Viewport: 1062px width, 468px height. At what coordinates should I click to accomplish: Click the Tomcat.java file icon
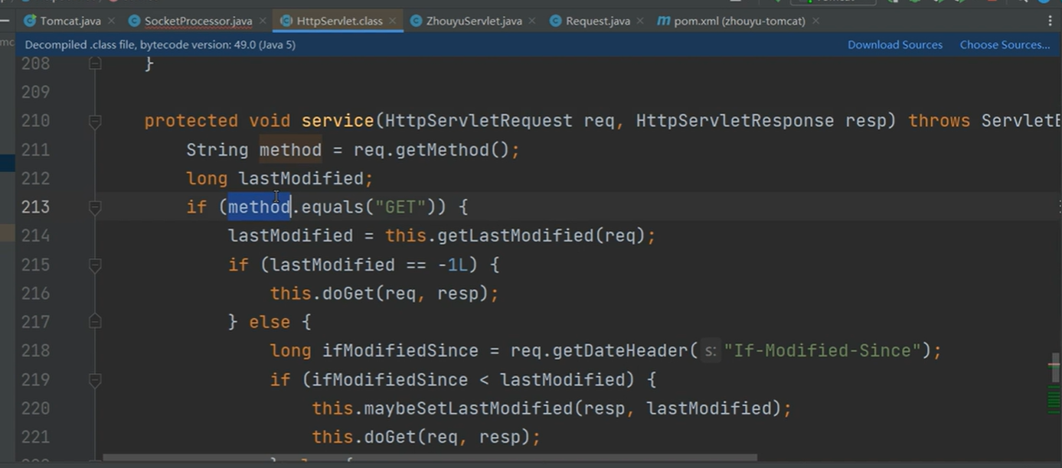(31, 21)
